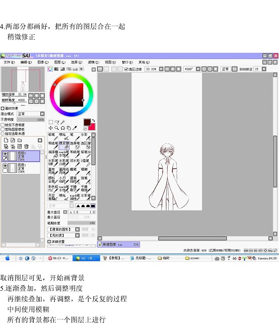Pick the dark maroon foreground color swatch
Screen dimensions: 279x325
[87, 122]
